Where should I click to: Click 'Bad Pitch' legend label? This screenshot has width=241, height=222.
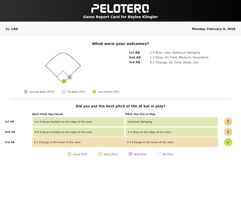140,154
